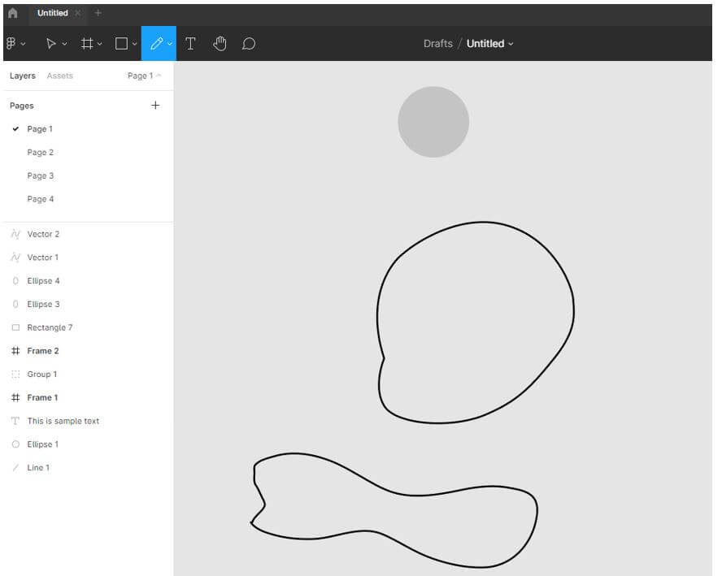Open main menu dropdown chevron
Screen dimensions: 722x576
(23, 44)
